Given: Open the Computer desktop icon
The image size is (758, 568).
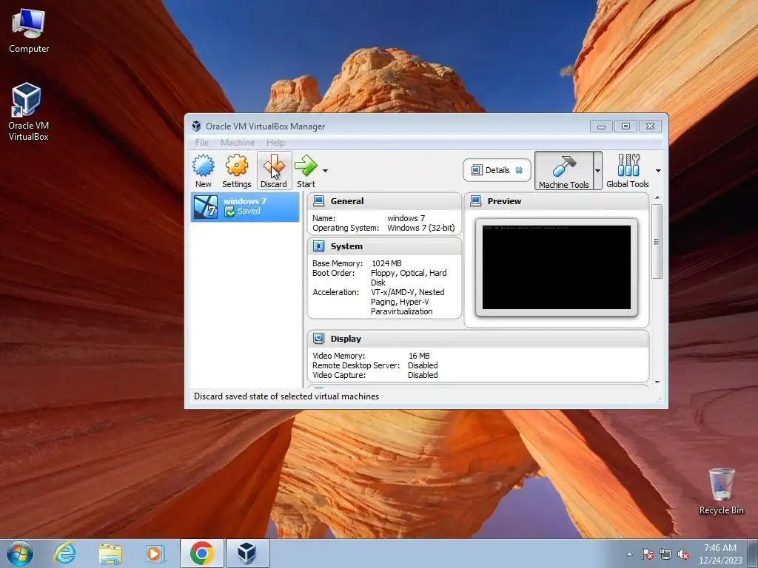Looking at the screenshot, I should click(29, 31).
